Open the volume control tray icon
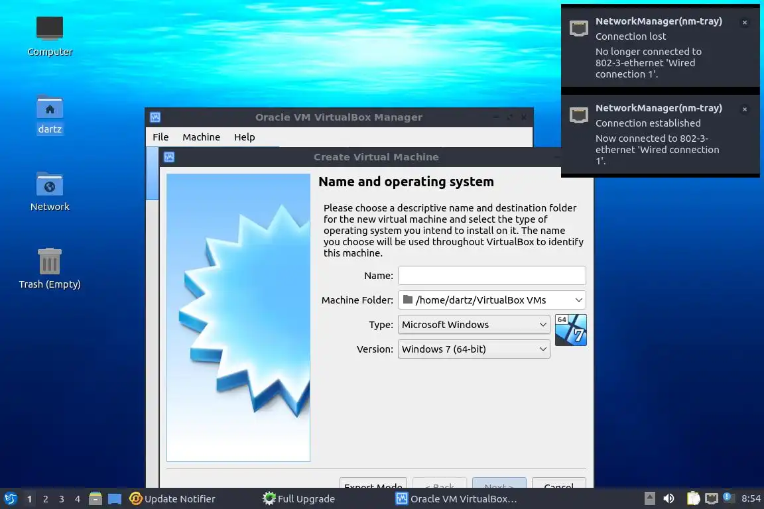 pyautogui.click(x=668, y=498)
